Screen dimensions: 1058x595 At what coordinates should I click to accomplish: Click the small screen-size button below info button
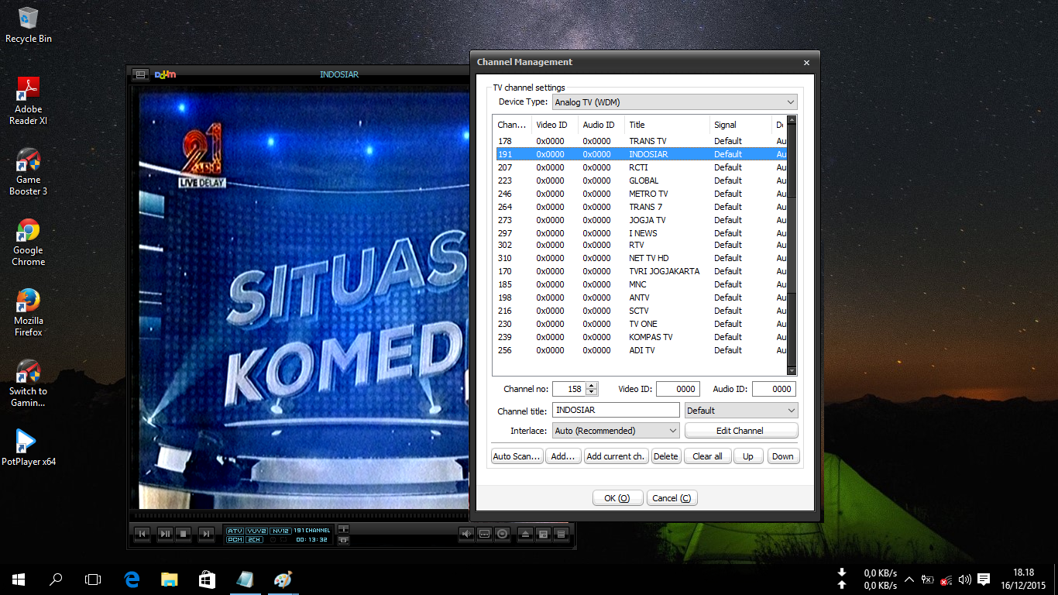coord(344,539)
